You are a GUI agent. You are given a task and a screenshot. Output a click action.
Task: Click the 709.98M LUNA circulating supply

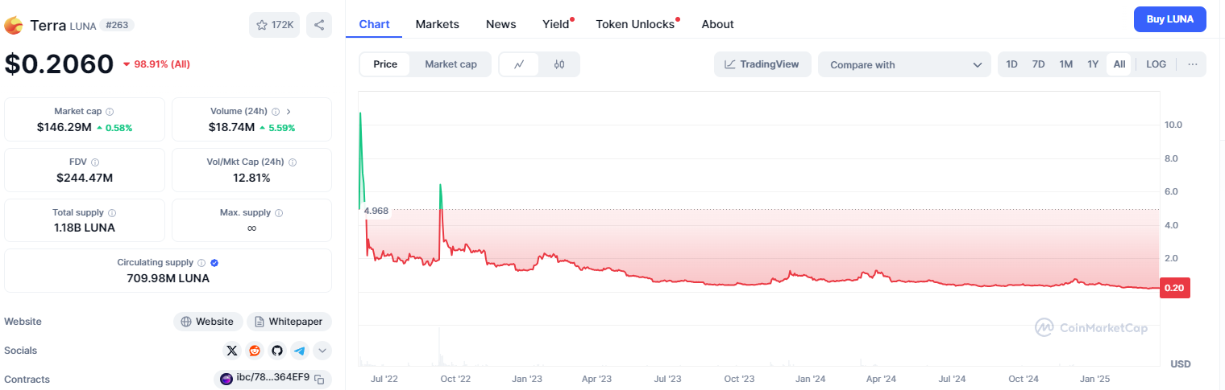coord(168,278)
